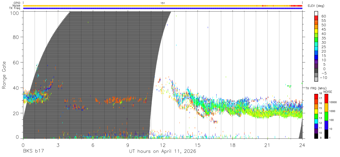Click the yellow Noise strip above the plot
Image resolution: width=340 pixels, height=157 pixels.
[x=163, y=6]
